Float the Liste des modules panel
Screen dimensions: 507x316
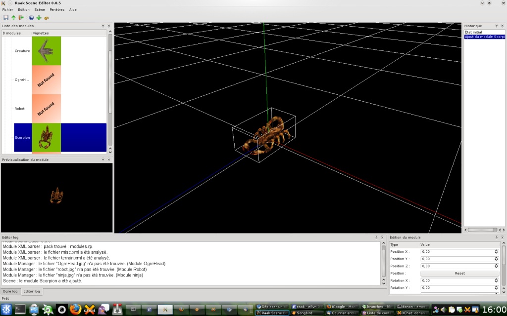(103, 26)
